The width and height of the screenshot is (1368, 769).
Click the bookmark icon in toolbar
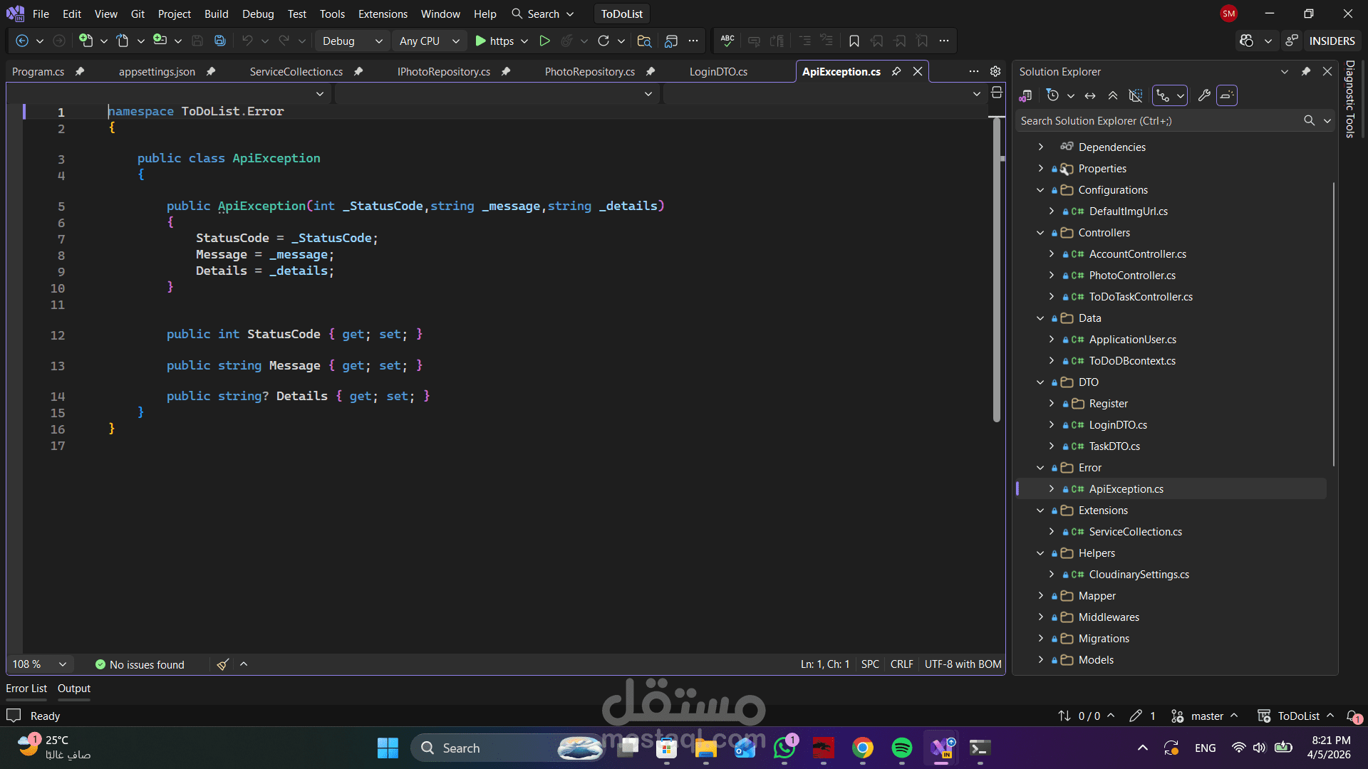[854, 41]
